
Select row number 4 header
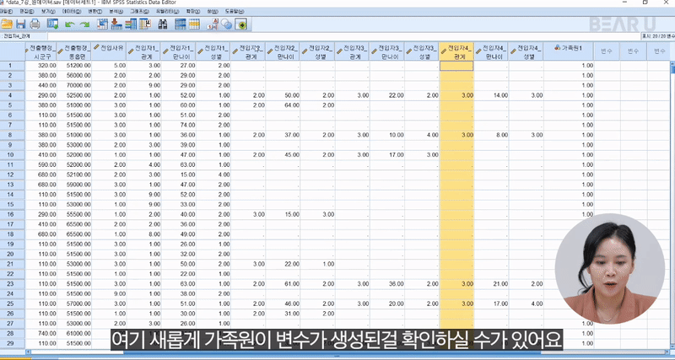click(x=13, y=95)
